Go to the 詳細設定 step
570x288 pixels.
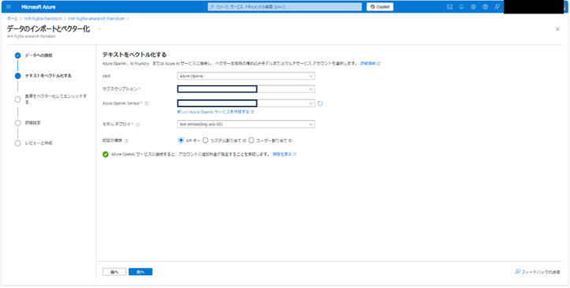[28, 123]
